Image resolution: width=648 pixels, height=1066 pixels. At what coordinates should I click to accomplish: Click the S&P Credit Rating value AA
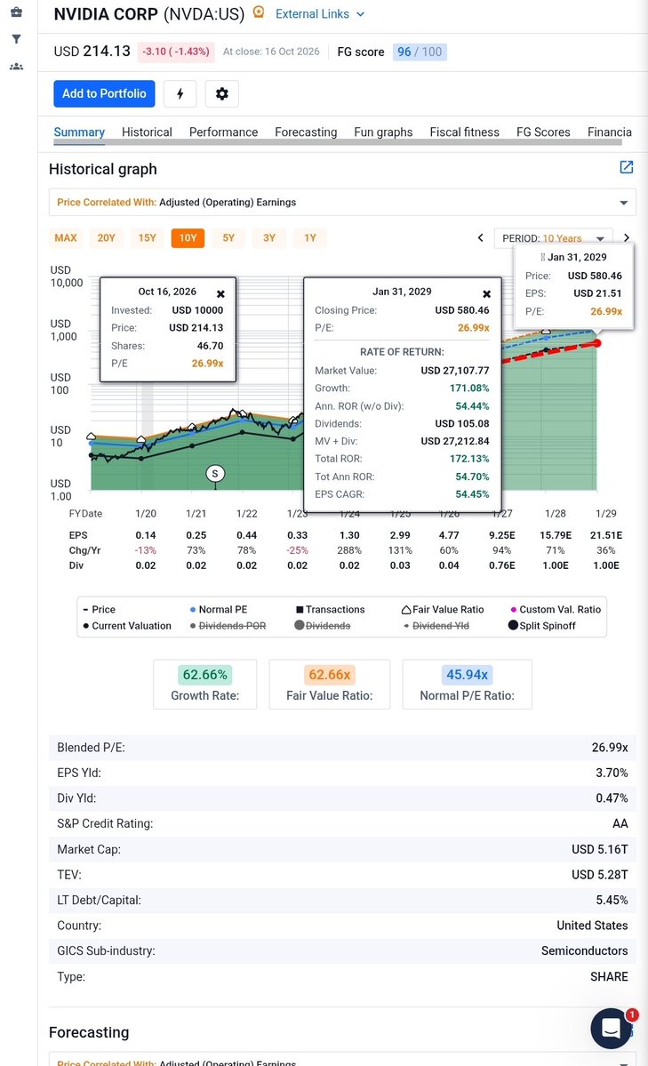click(620, 823)
